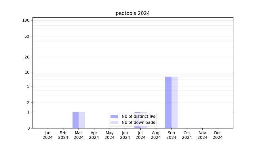259x144 pixels.
Task: Click the 'Jun 2024' x-axis label
Action: [125, 135]
